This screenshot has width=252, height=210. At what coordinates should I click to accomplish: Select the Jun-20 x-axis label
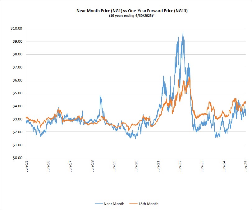[136, 166]
